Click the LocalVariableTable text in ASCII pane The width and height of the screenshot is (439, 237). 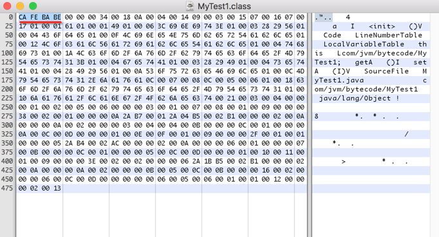pyautogui.click(x=364, y=44)
